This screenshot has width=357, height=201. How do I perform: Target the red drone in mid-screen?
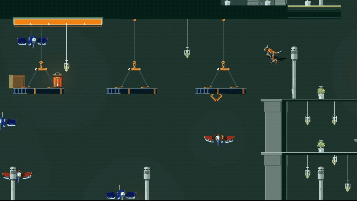219,139
